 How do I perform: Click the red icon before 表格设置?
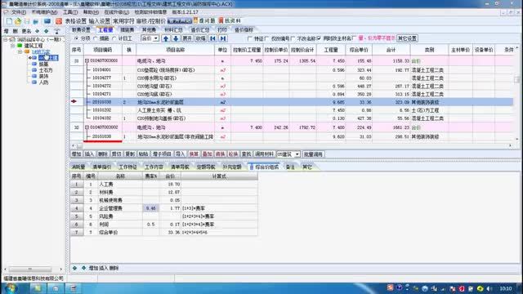pos(59,21)
